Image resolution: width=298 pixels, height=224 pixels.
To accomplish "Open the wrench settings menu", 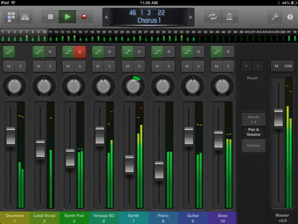I will pyautogui.click(x=275, y=17).
